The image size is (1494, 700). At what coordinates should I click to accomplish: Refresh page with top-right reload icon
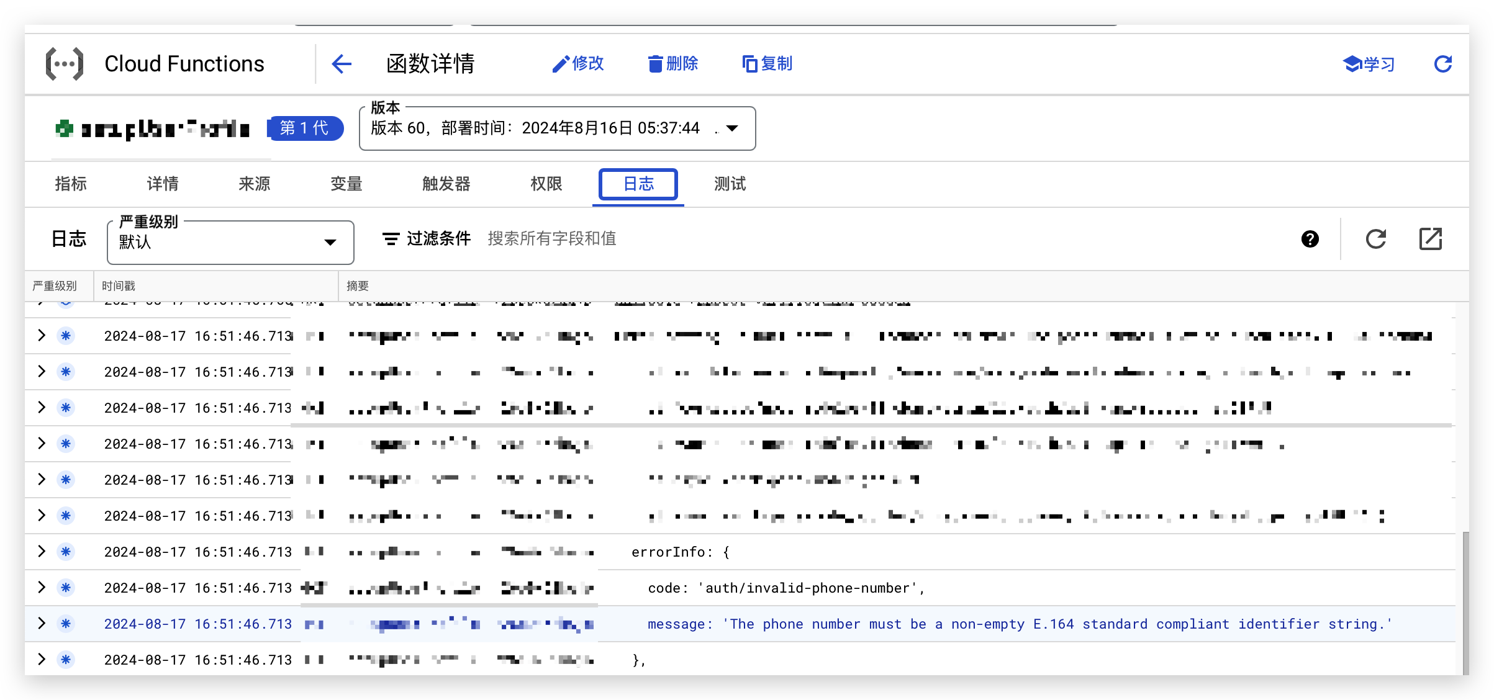[x=1442, y=64]
